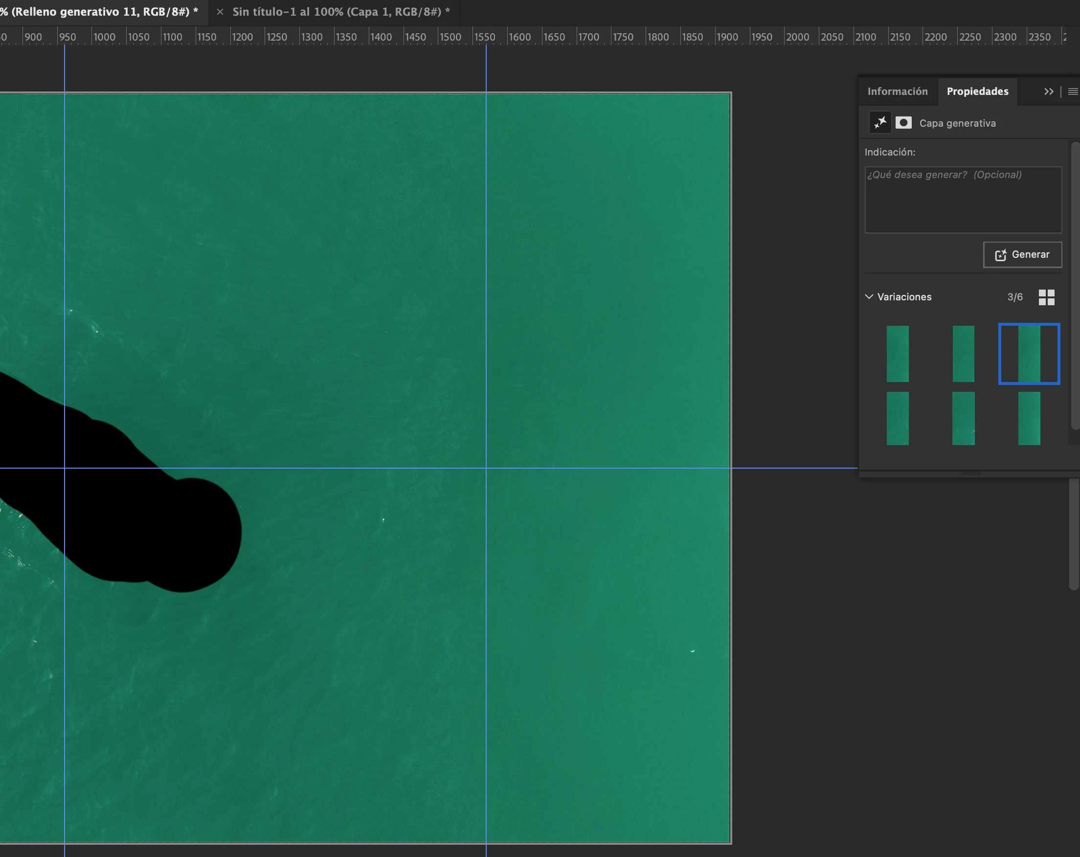Image resolution: width=1080 pixels, height=857 pixels.
Task: Collapse panel using the double-arrow icon
Action: click(x=1048, y=91)
